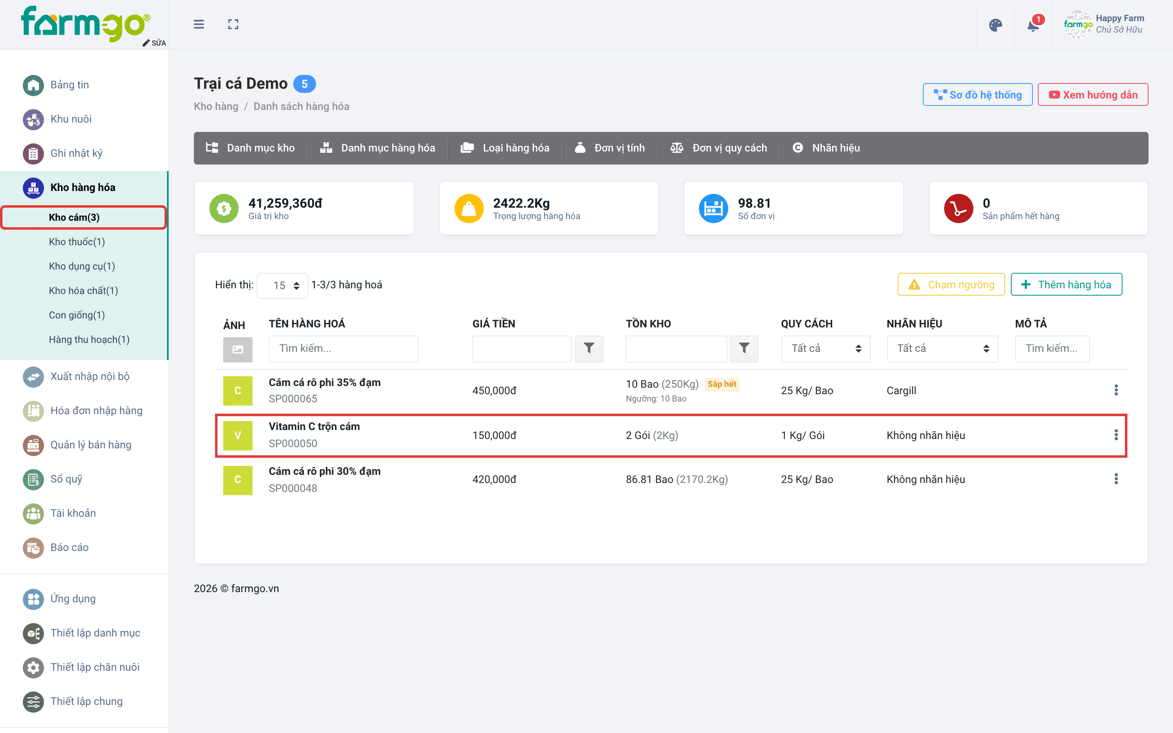Click the green thumbnail of Cám cá rô phi 30% đạm
This screenshot has width=1173, height=733.
click(237, 480)
